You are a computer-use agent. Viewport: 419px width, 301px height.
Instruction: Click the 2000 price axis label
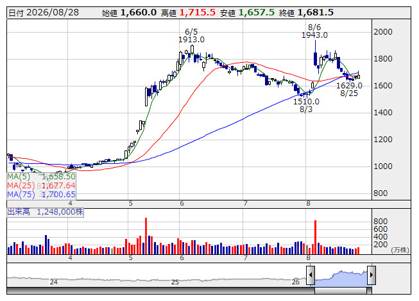tap(382, 32)
